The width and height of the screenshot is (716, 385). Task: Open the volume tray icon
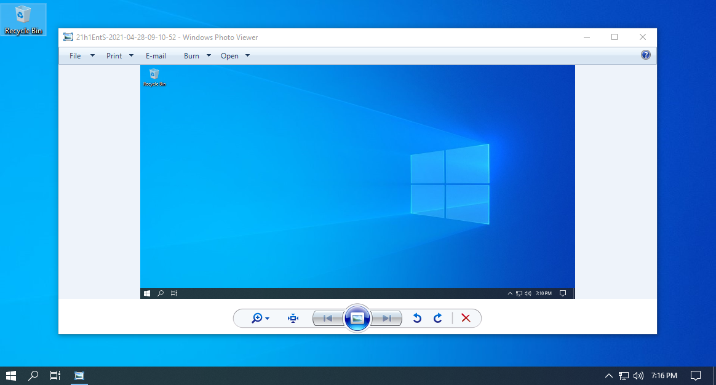[x=638, y=376]
